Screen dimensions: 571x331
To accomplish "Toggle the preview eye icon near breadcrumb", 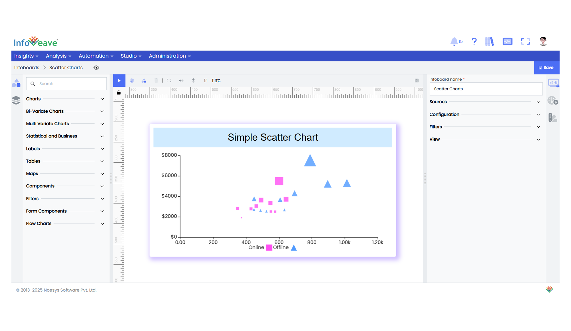I will [x=96, y=68].
